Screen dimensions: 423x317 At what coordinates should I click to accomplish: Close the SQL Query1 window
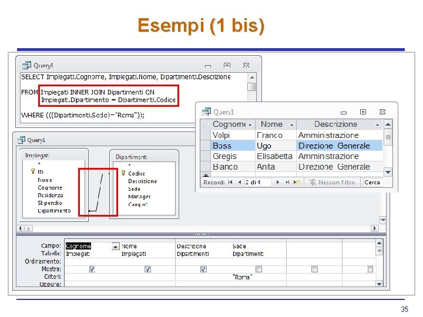click(x=246, y=65)
